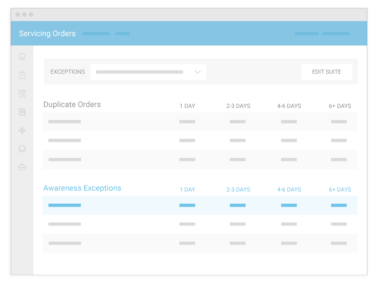Click the blue 6+ DAYS Awareness Exceptions column
This screenshot has height=283, width=378.
(x=340, y=190)
